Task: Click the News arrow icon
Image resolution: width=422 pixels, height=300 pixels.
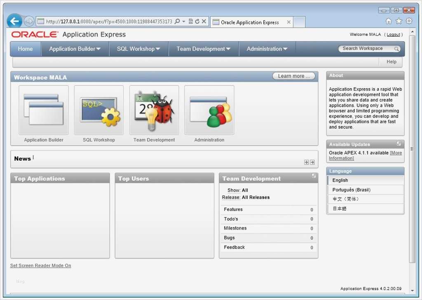Action: coord(312,162)
